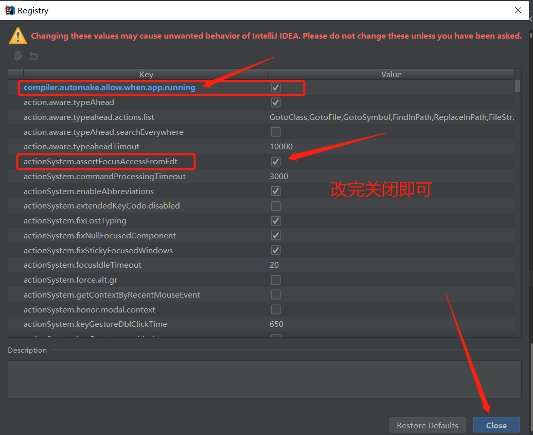Click the yellow warning triangle icon
Image resolution: width=533 pixels, height=435 pixels.
coord(18,36)
